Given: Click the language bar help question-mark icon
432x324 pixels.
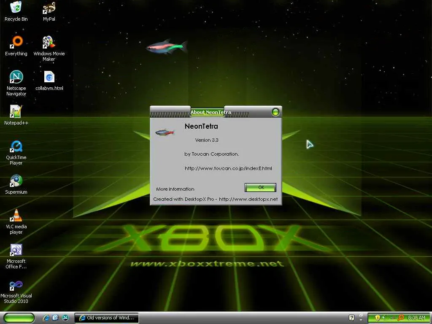Looking at the screenshot, I should (x=351, y=318).
